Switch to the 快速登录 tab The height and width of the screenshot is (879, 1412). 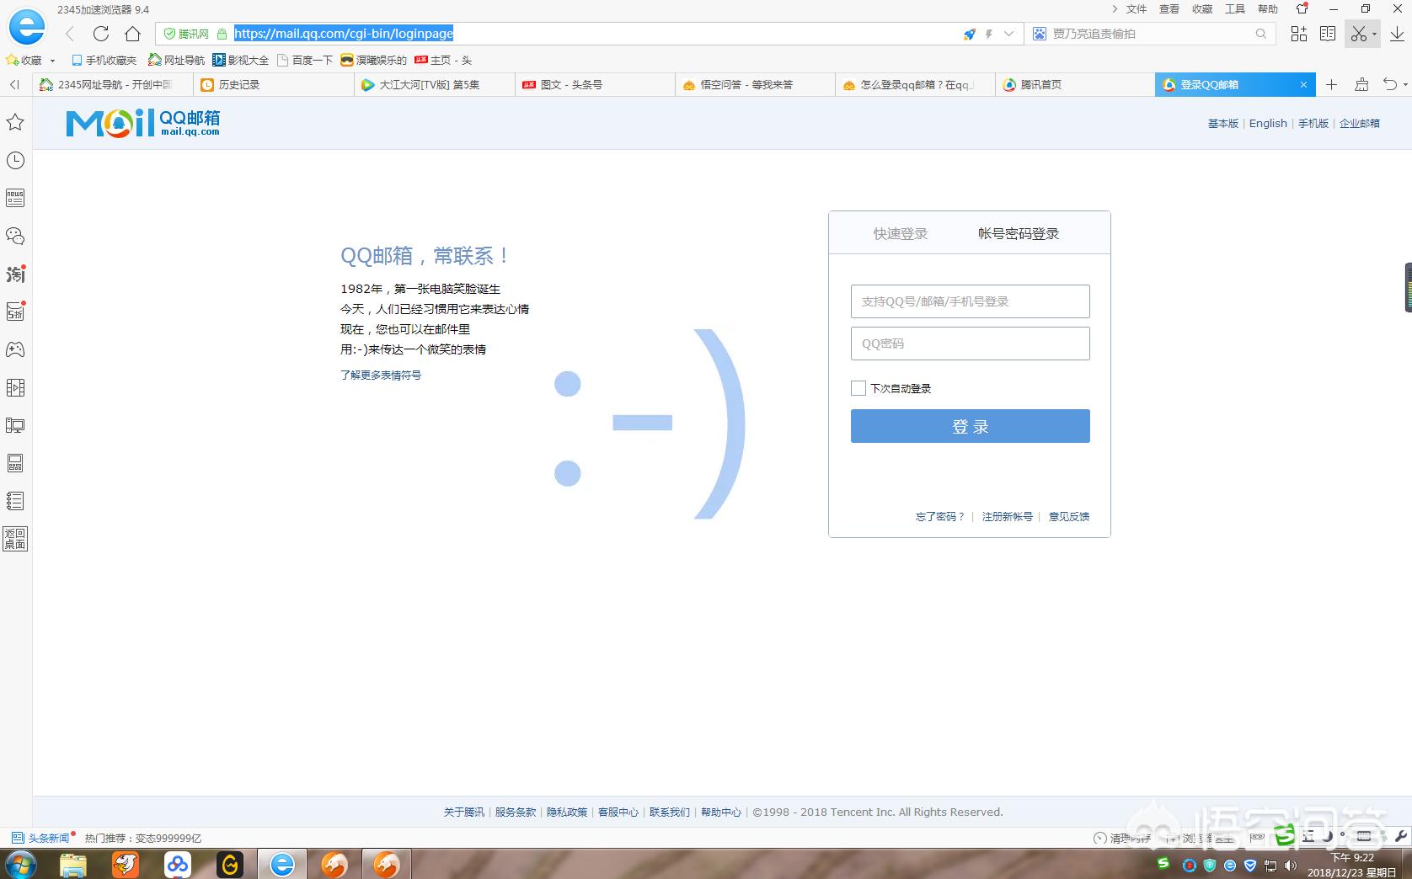click(900, 234)
